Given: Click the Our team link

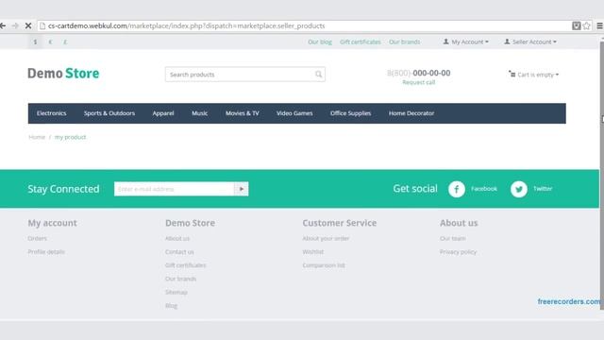Looking at the screenshot, I should tap(453, 238).
